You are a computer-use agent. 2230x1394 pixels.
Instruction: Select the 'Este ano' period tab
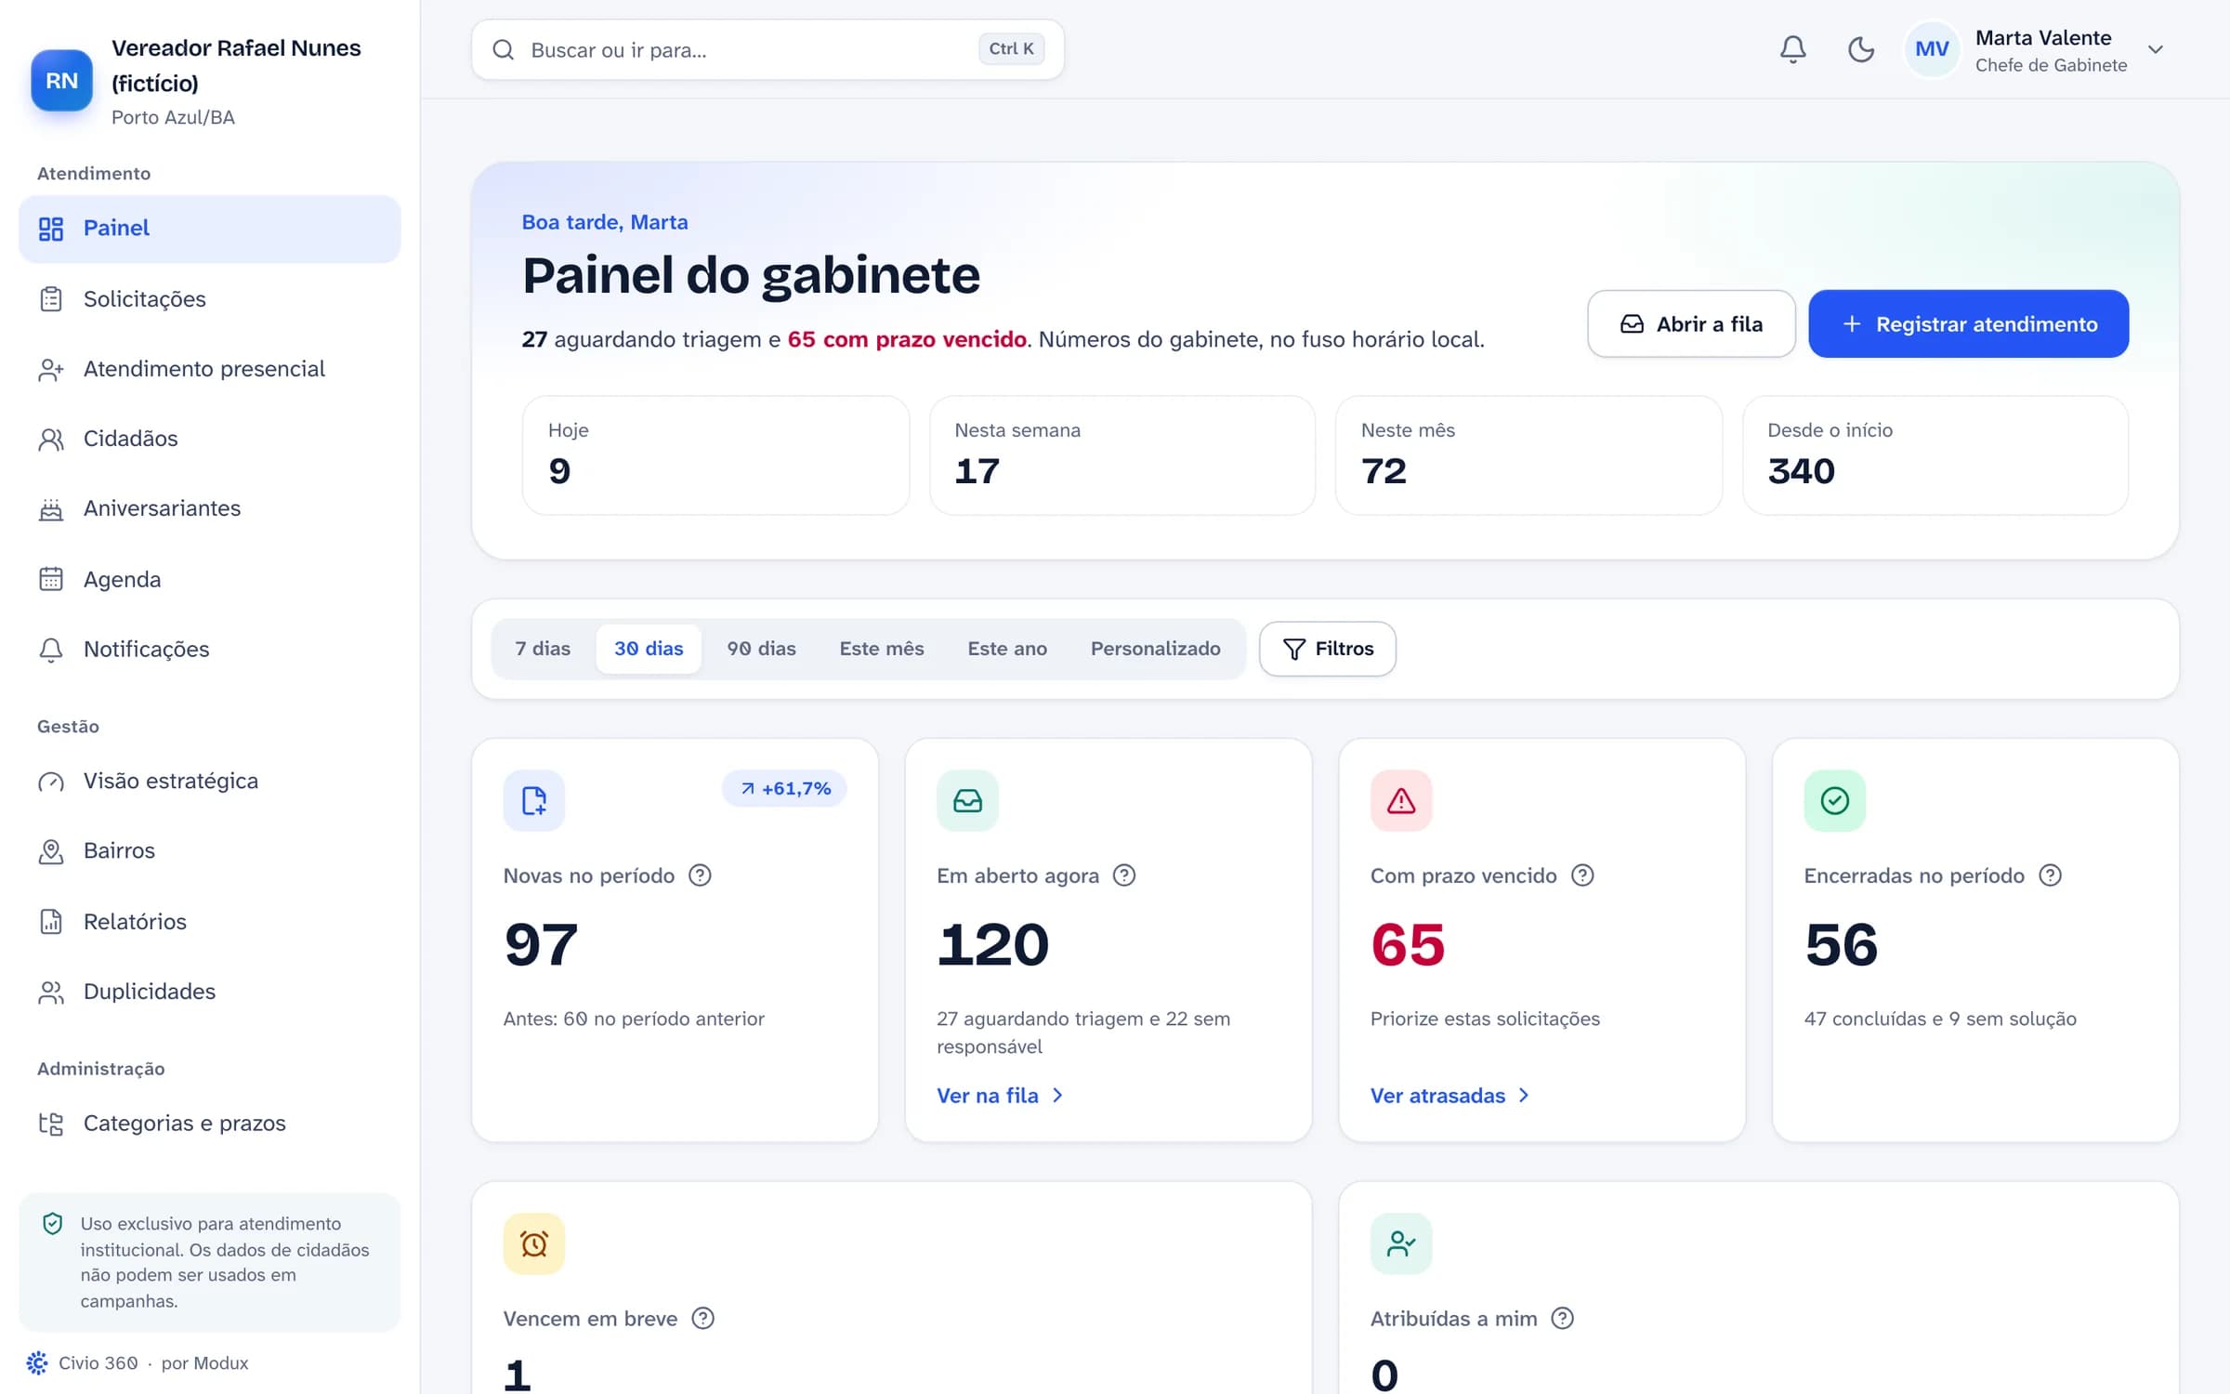(1007, 649)
